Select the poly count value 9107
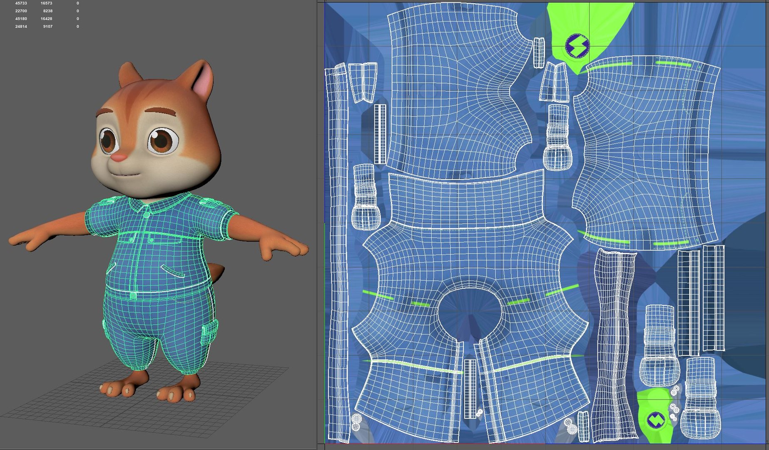Image resolution: width=769 pixels, height=450 pixels. (48, 27)
